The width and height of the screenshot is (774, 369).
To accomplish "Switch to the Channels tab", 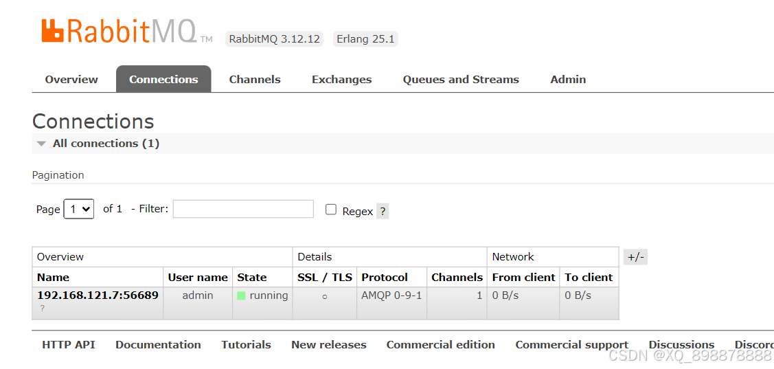I will click(255, 80).
